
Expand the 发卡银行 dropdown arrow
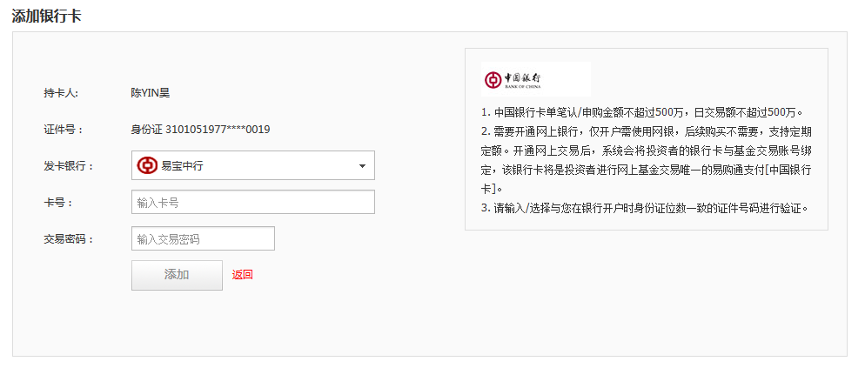point(362,165)
